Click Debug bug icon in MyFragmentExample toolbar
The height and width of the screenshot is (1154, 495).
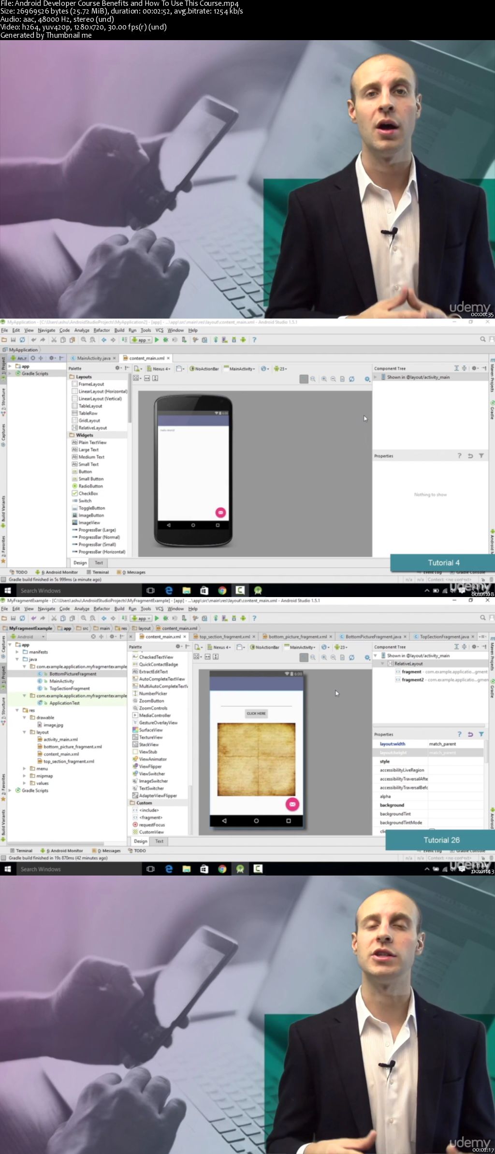[x=166, y=618]
